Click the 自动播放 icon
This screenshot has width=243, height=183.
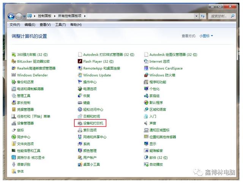[146, 164]
